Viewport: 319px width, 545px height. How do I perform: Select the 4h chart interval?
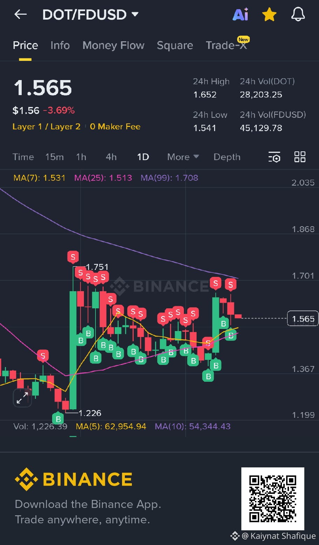tap(111, 157)
